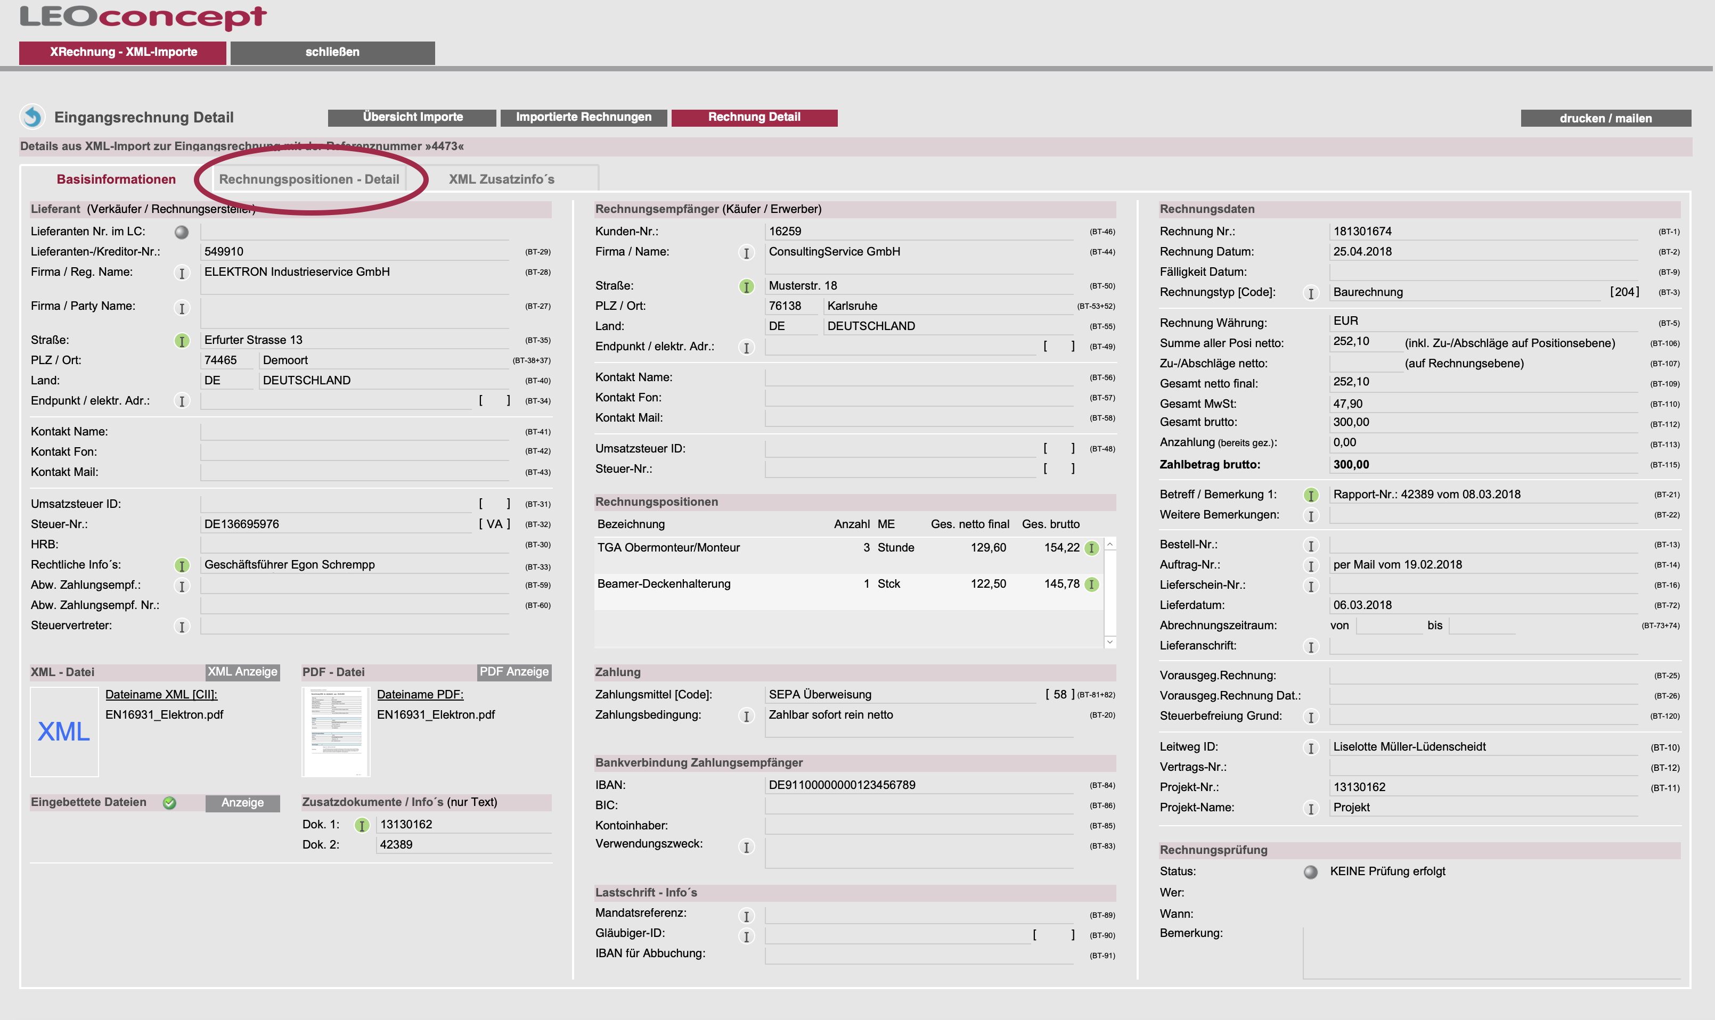Go to Importierte Rechnungen
The image size is (1715, 1020).
click(x=584, y=118)
